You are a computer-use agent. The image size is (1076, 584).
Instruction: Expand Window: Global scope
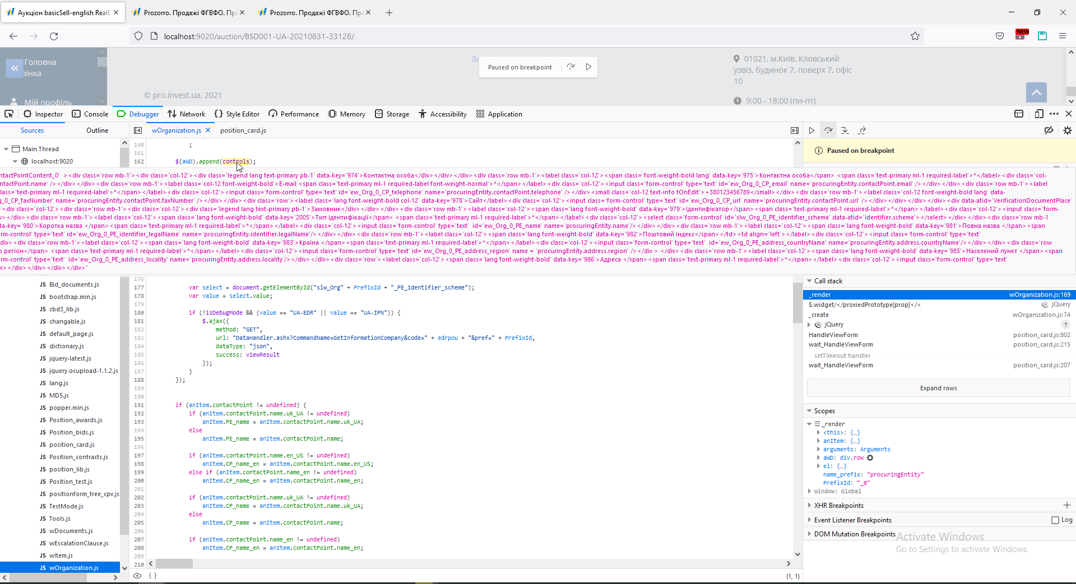[x=809, y=492]
